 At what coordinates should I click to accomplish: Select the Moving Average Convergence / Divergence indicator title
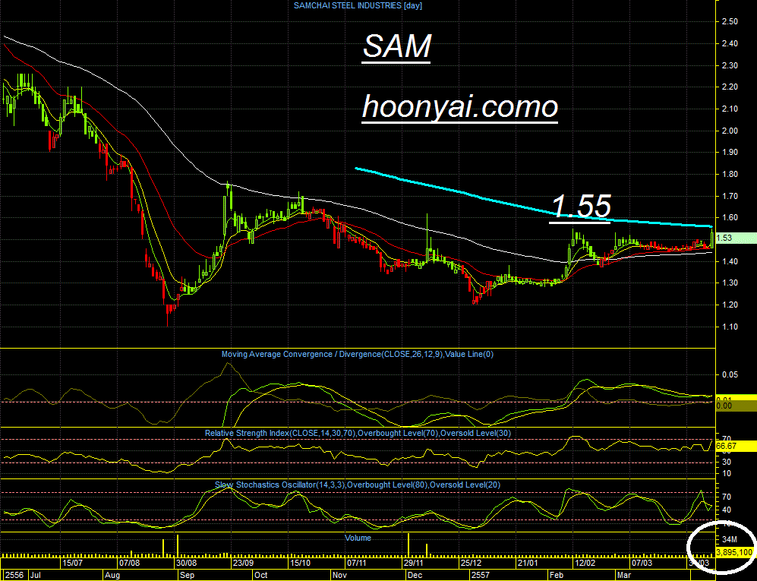[x=358, y=354]
